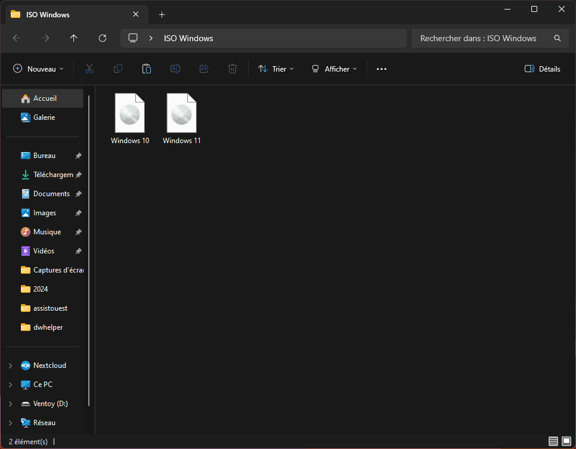Go forward with the right arrow

(45, 38)
